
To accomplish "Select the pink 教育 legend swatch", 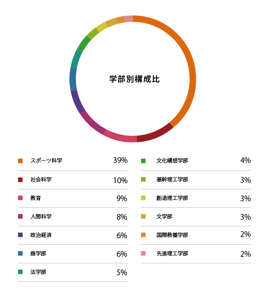I will [x=20, y=198].
